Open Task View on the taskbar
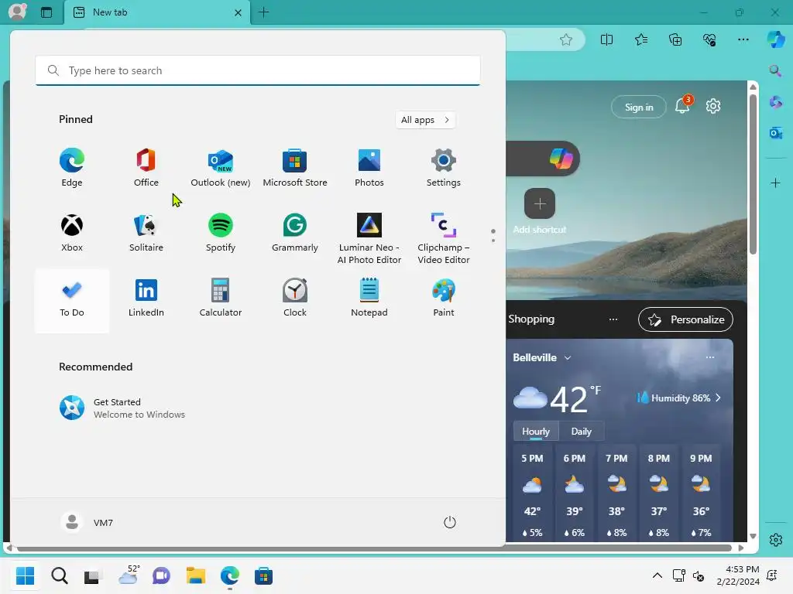Image resolution: width=793 pixels, height=594 pixels. [93, 575]
